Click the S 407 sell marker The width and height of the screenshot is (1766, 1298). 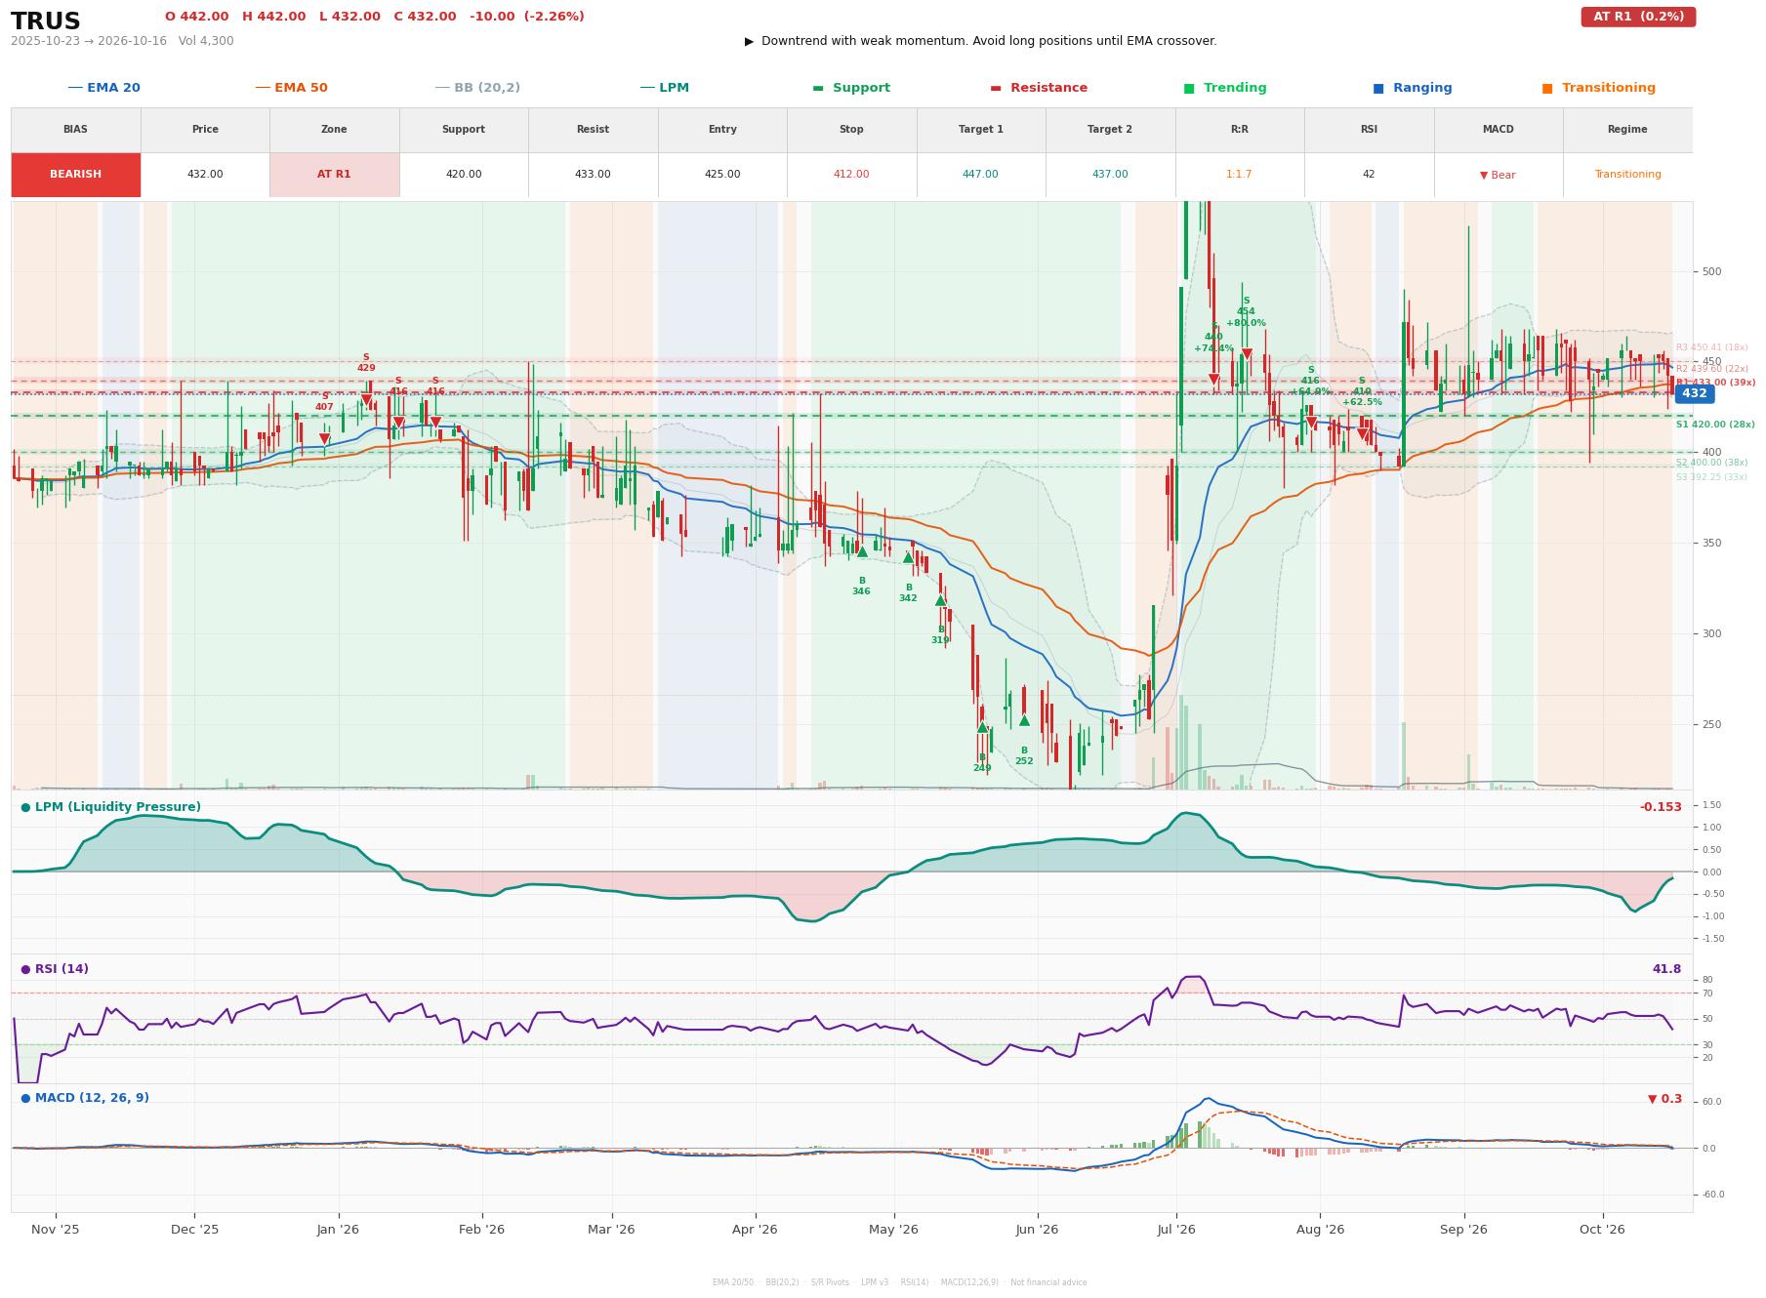tap(325, 439)
